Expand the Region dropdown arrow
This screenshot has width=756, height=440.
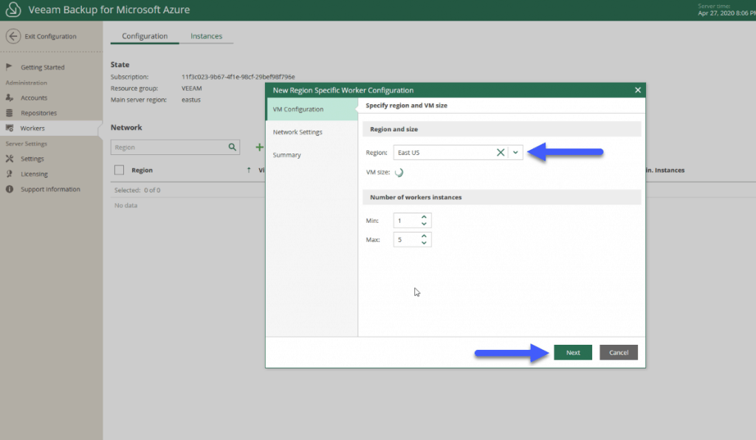coord(515,152)
